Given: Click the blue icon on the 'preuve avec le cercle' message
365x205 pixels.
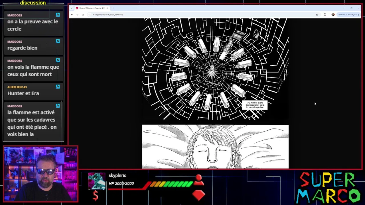Looking at the screenshot, I should point(58,15).
